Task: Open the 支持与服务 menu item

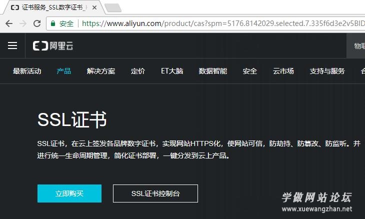Action: coord(327,71)
